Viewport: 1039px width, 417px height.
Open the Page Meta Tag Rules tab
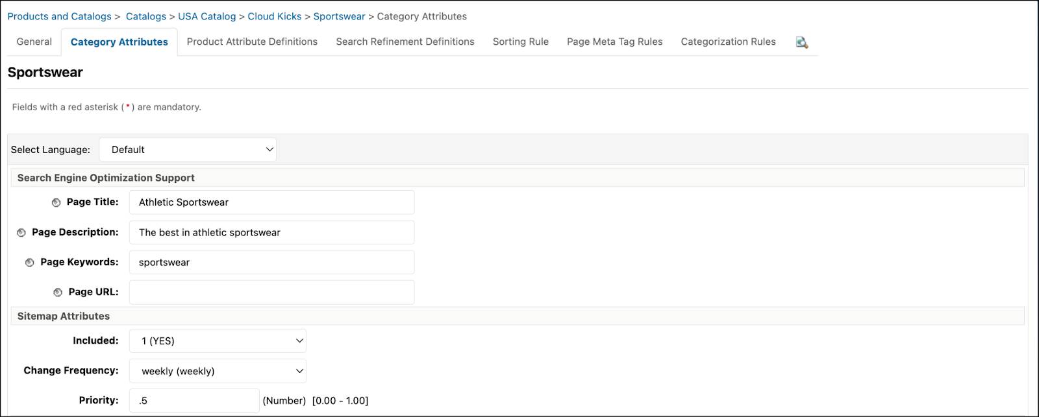[x=615, y=42]
